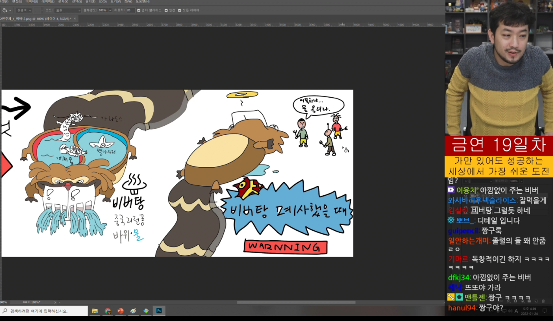The image size is (553, 321).
Task: Click the volume speaker icon in system tray
Action: (x=510, y=311)
